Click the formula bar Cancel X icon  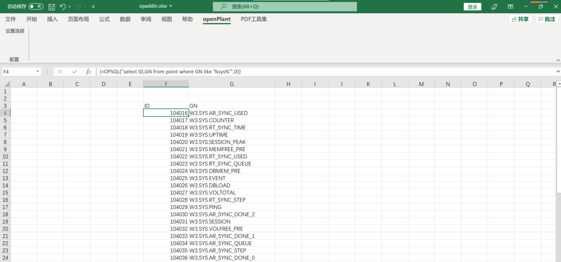(x=61, y=72)
